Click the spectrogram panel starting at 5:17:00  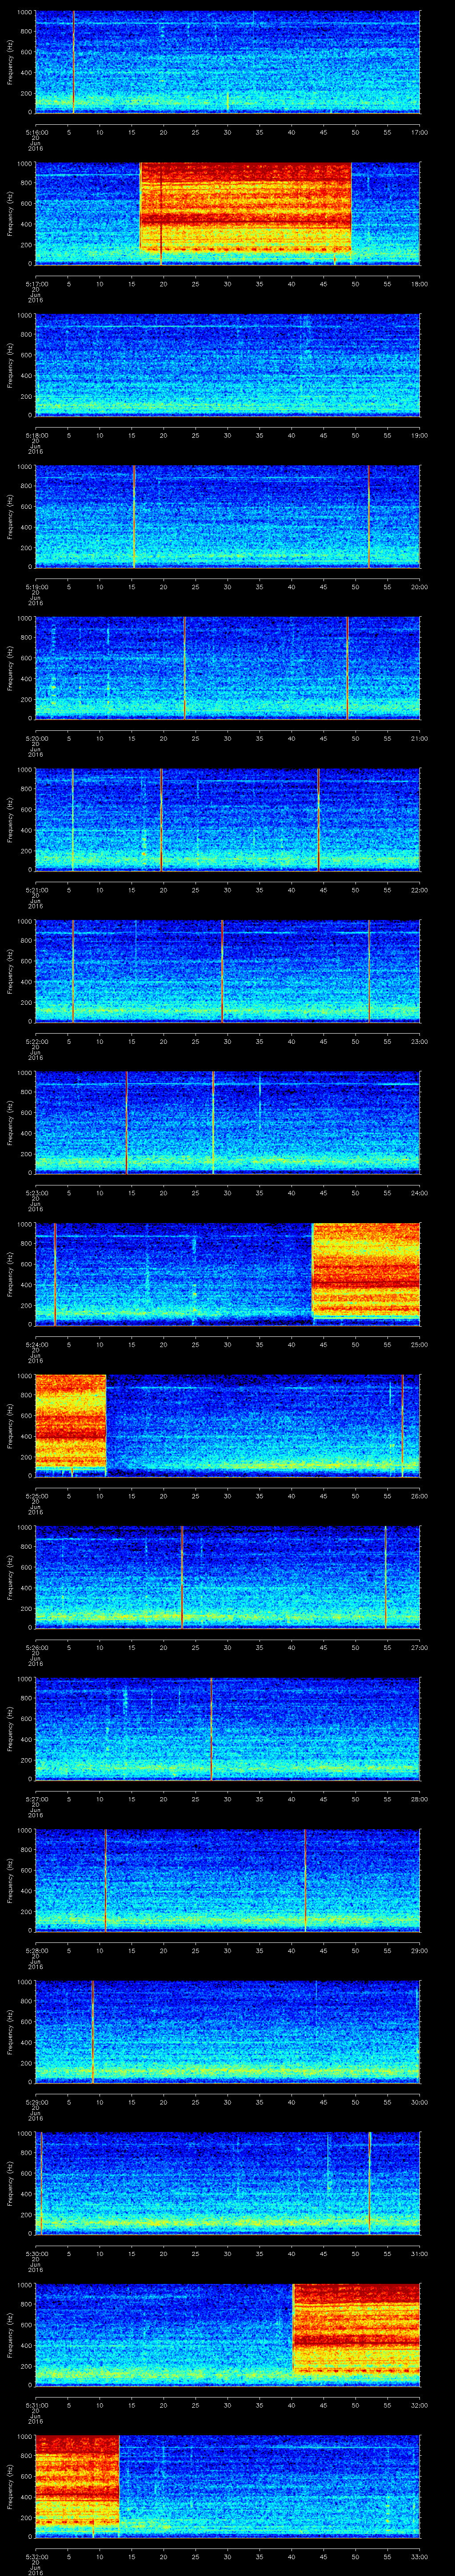pos(228,213)
